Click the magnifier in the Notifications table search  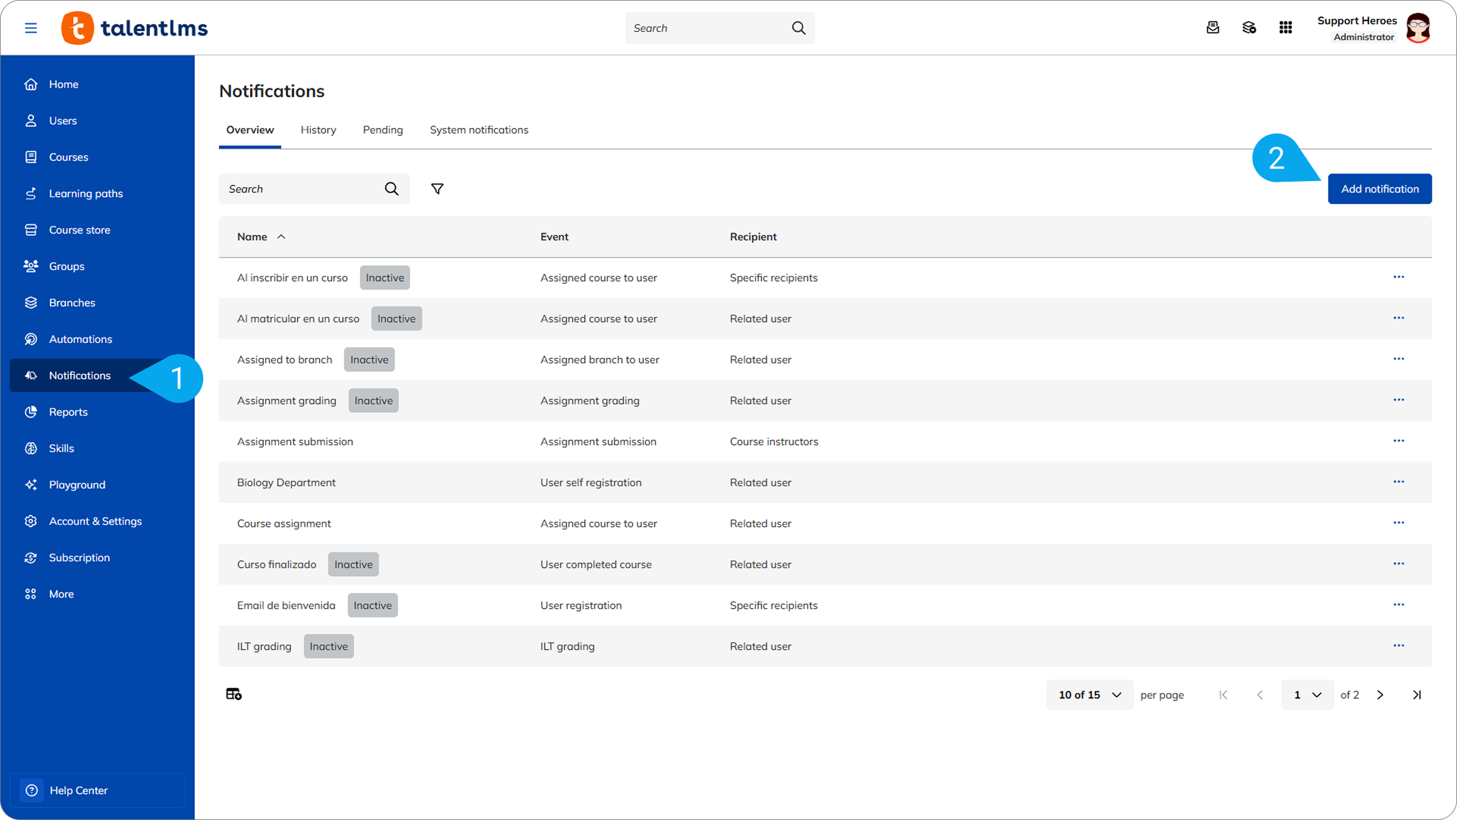pos(392,189)
